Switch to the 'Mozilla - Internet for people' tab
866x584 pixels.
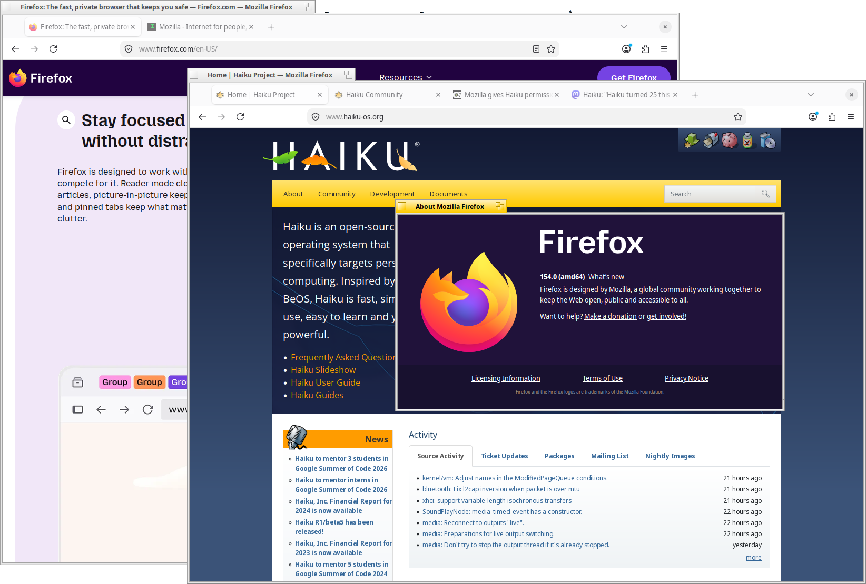(x=201, y=27)
